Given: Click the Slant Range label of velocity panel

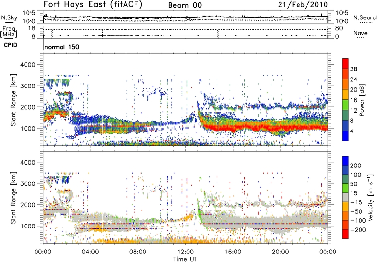Looking at the screenshot, I should click(x=13, y=197).
